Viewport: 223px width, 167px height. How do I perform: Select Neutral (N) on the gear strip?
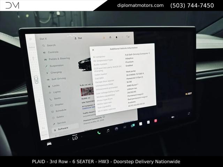point(43,128)
